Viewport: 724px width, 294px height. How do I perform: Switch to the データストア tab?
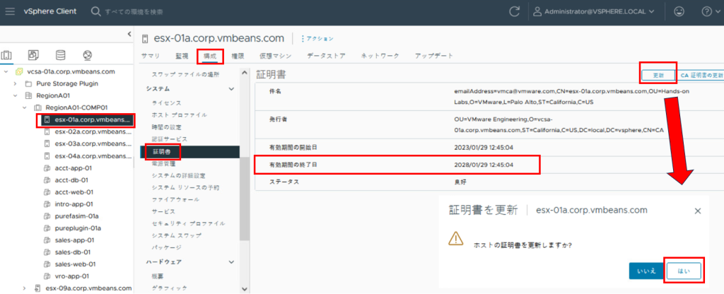[326, 56]
